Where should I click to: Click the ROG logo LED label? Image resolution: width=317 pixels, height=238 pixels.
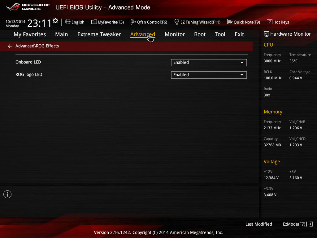pyautogui.click(x=29, y=74)
